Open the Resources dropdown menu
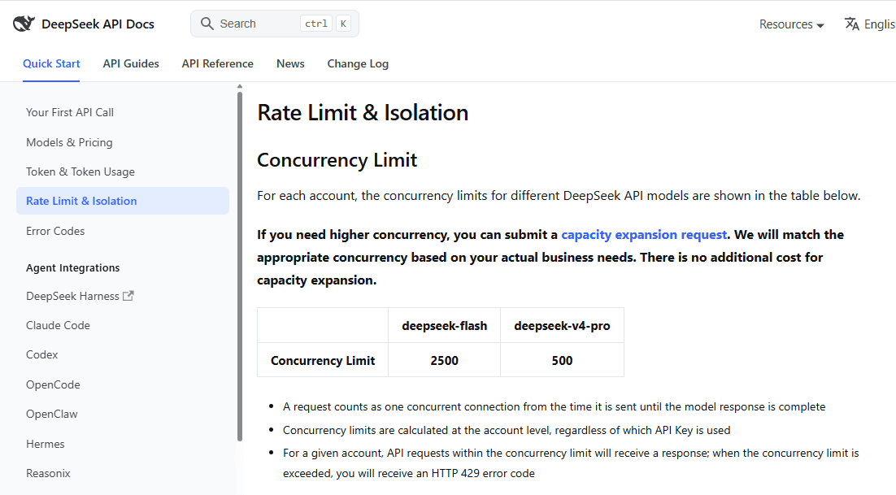 coord(791,24)
